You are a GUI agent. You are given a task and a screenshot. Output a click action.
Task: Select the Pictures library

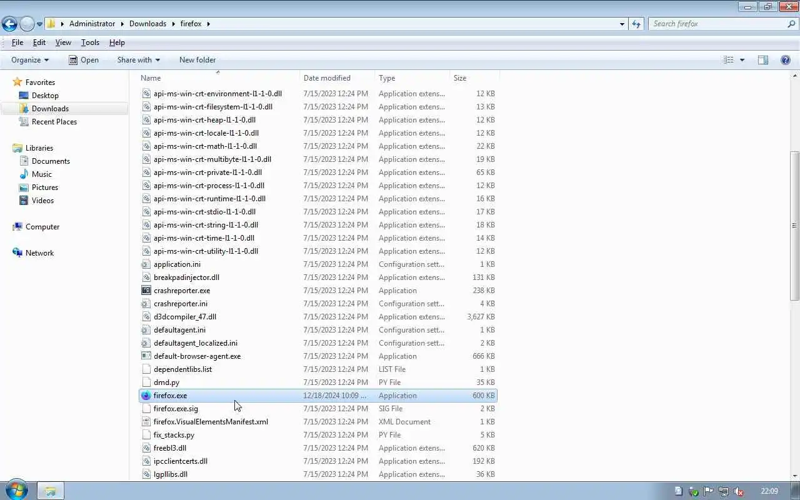pyautogui.click(x=45, y=187)
